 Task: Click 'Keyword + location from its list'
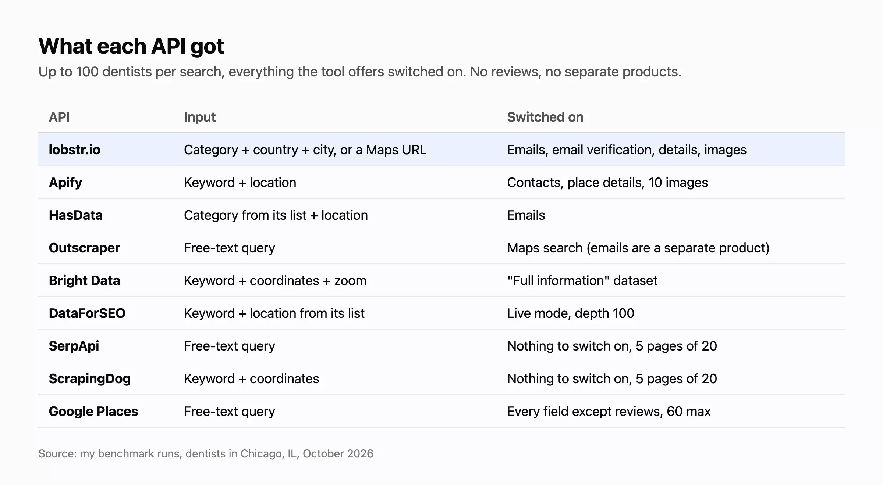(x=274, y=313)
